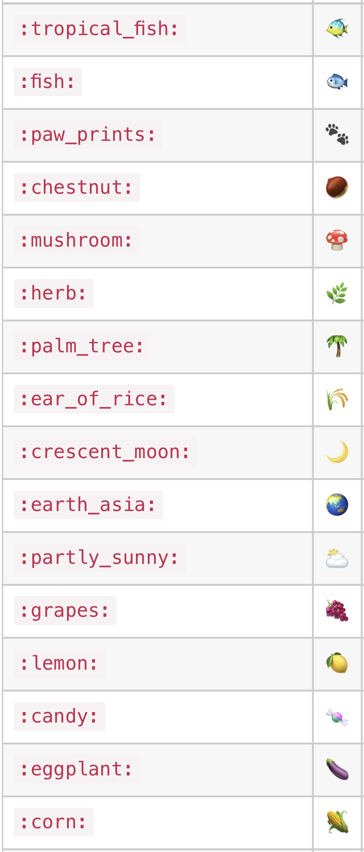This screenshot has height=852, width=364.
Task: Select the paw prints emoji
Action: tap(337, 134)
